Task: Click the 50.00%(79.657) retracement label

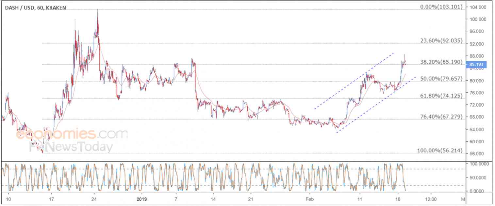Action: 441,79
